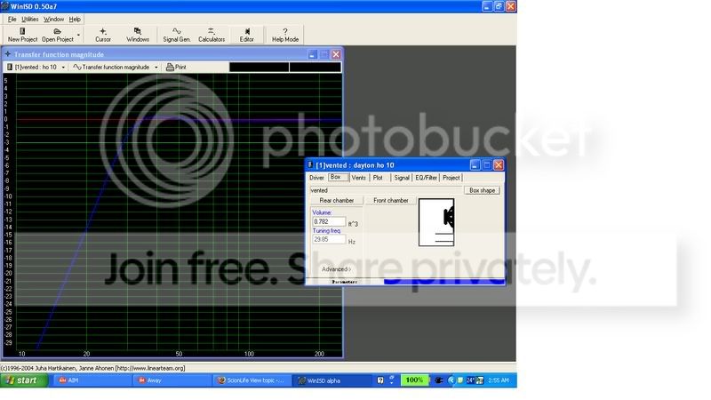Switch to the Vents tab
711x400 pixels.
[358, 178]
